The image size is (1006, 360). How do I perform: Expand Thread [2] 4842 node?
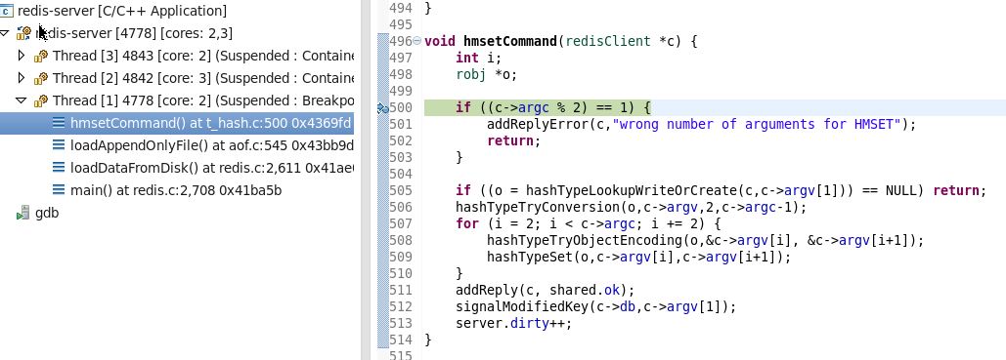[22, 78]
